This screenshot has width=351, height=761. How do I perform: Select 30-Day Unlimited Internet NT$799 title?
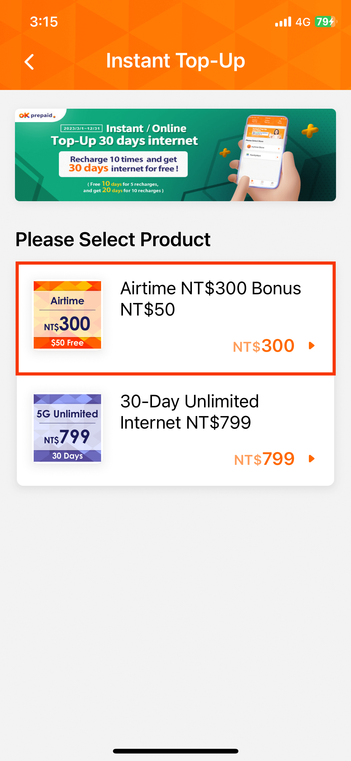(x=189, y=412)
